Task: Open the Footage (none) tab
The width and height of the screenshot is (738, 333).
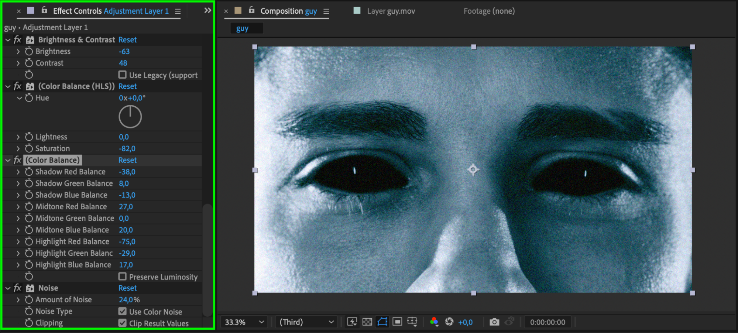Action: pyautogui.click(x=489, y=11)
